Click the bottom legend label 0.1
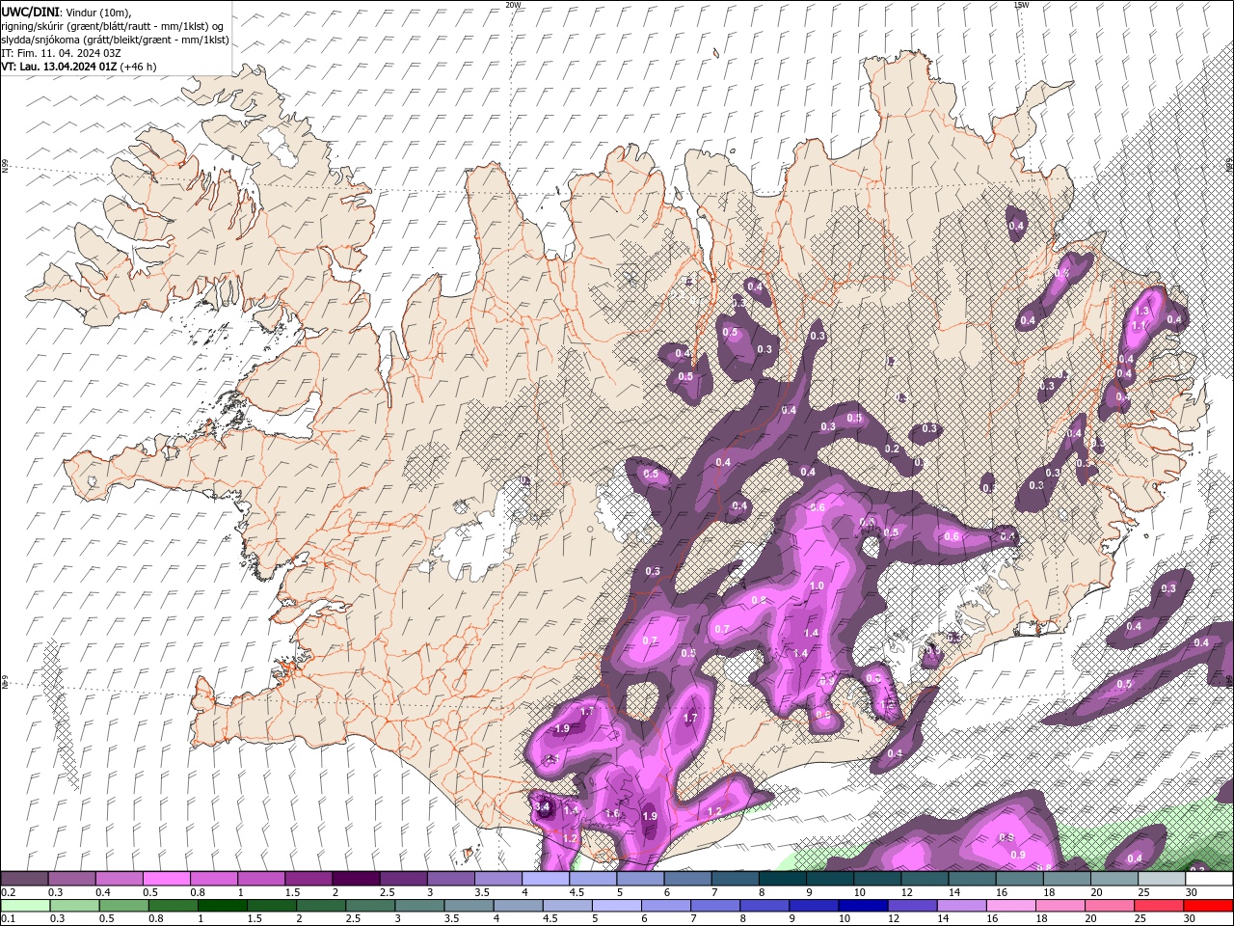Screen dimensions: 1234x926 (x=8, y=919)
